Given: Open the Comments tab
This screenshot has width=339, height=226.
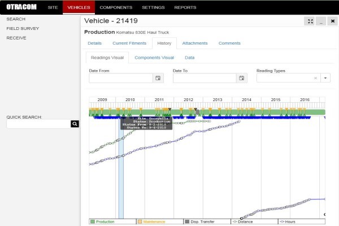Looking at the screenshot, I should pyautogui.click(x=229, y=44).
